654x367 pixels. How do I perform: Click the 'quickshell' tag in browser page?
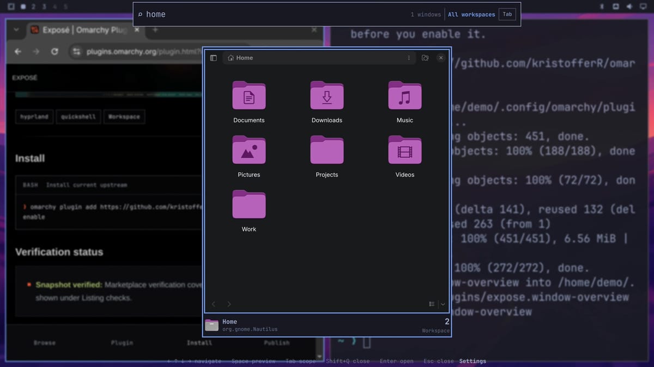click(x=78, y=117)
